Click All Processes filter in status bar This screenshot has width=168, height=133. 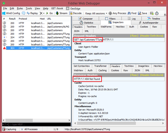coord(29,129)
